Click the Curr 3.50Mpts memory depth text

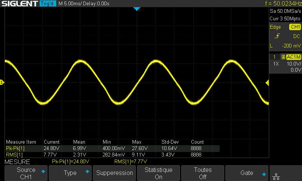(x=285, y=18)
